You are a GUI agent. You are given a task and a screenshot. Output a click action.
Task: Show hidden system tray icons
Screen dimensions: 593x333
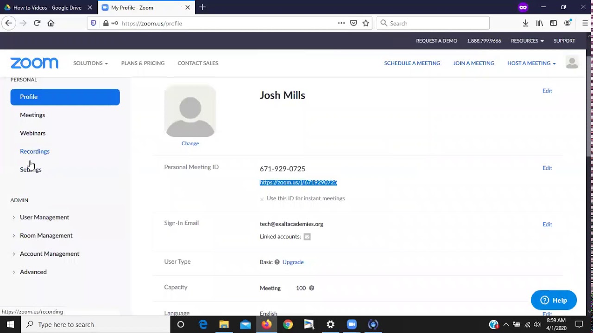tap(506, 324)
